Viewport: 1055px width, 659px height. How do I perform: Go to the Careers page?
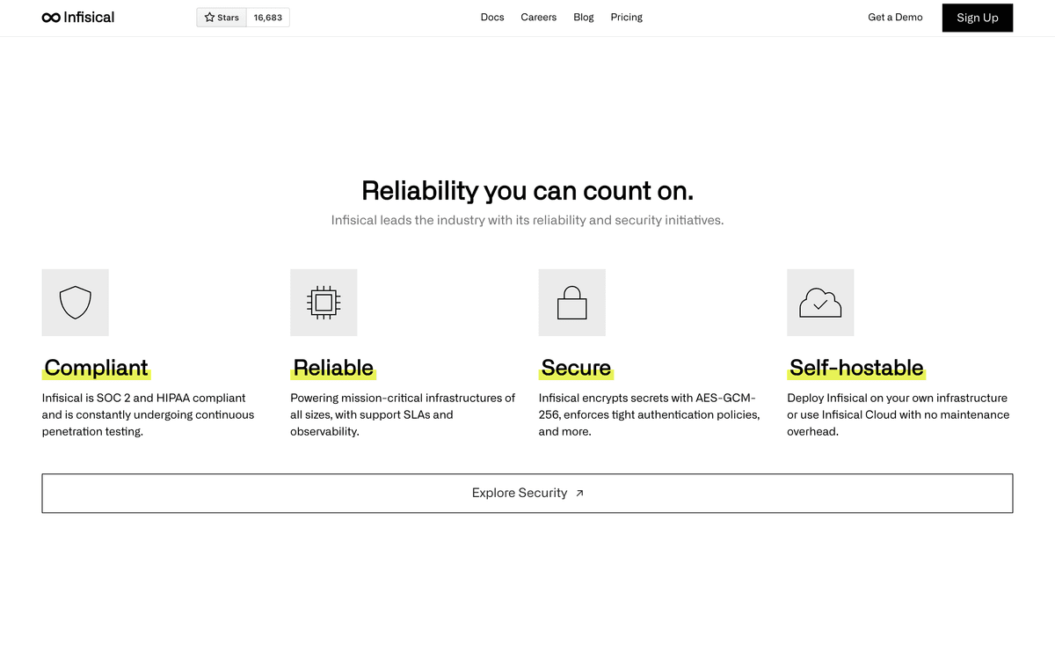pos(538,18)
